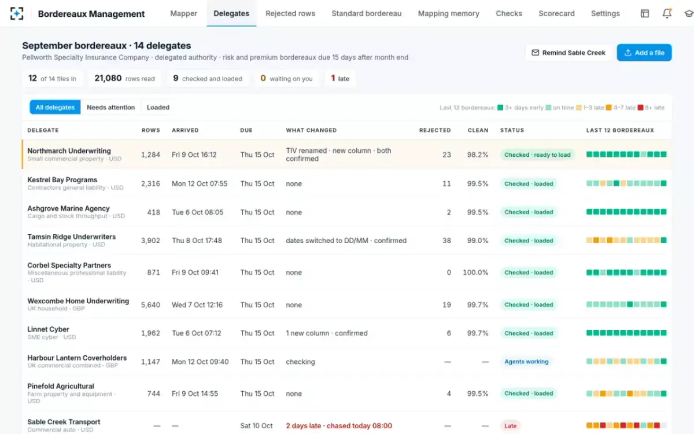
Task: Click Sable Creek Late status badge
Action: coord(510,426)
